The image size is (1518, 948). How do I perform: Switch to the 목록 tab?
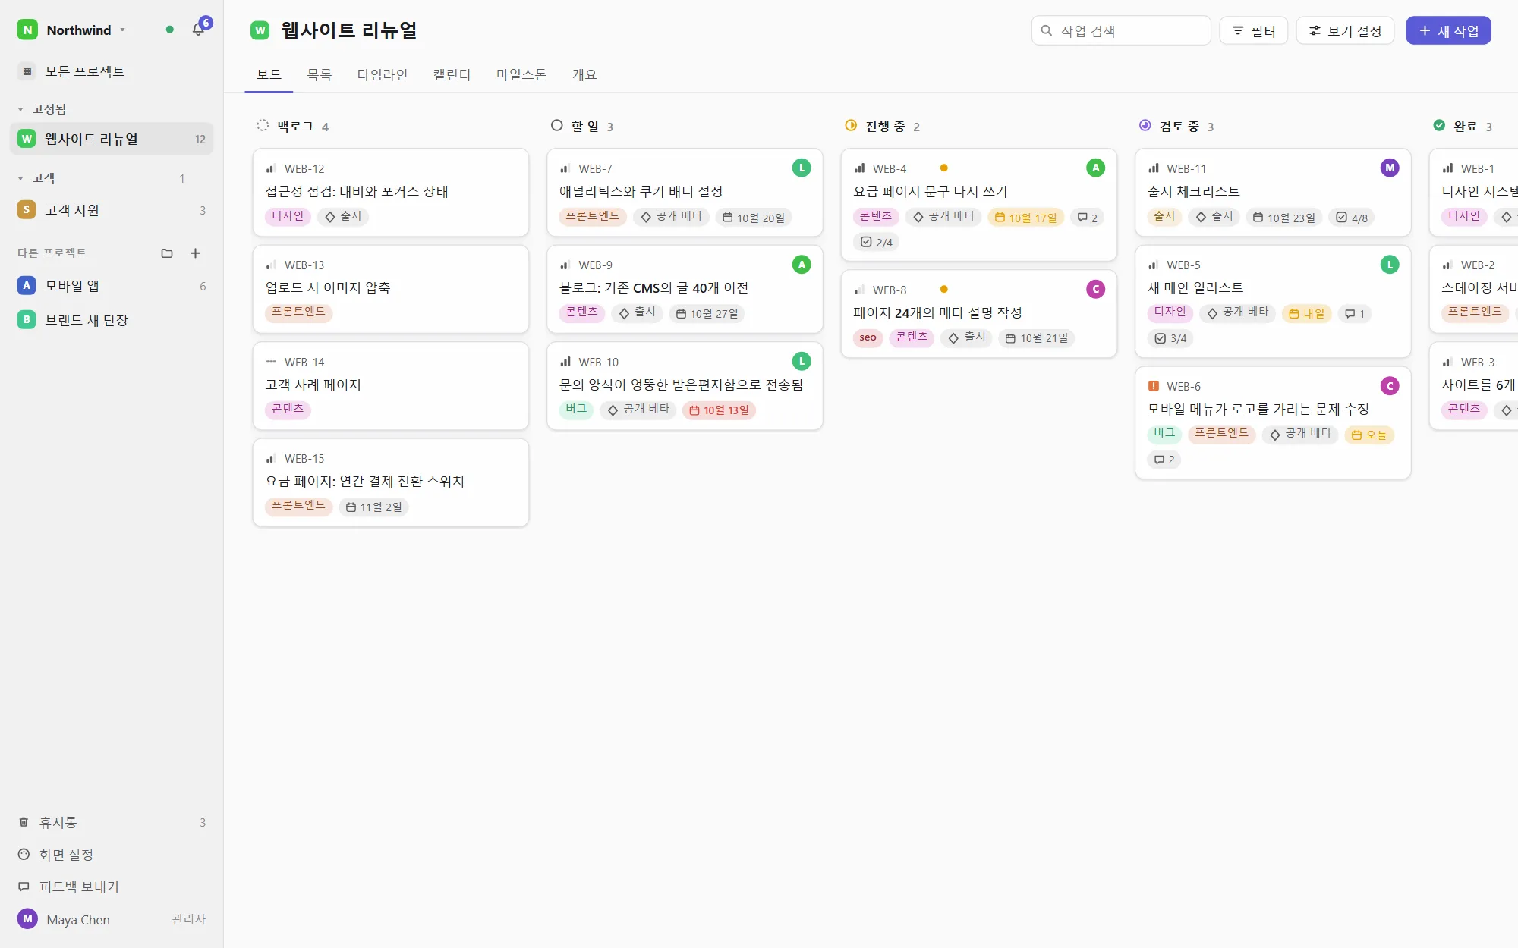click(x=319, y=74)
